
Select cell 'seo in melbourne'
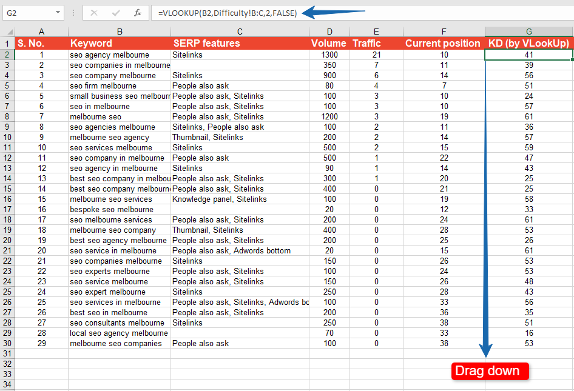(120, 107)
